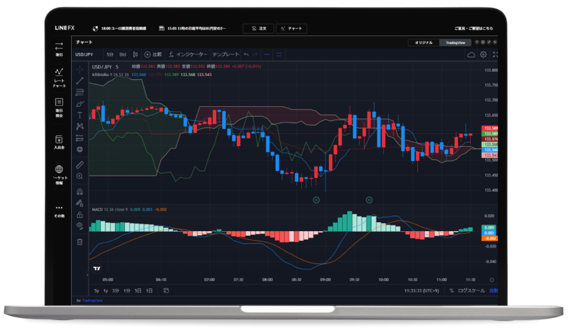Open the 5分 timeframe dropdown
Image resolution: width=569 pixels, height=329 pixels.
110,54
